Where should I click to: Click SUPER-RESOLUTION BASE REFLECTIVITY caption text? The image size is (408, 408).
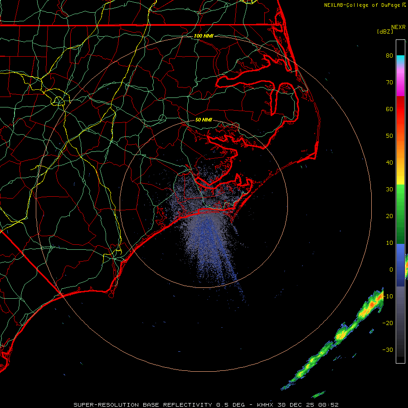143,405
